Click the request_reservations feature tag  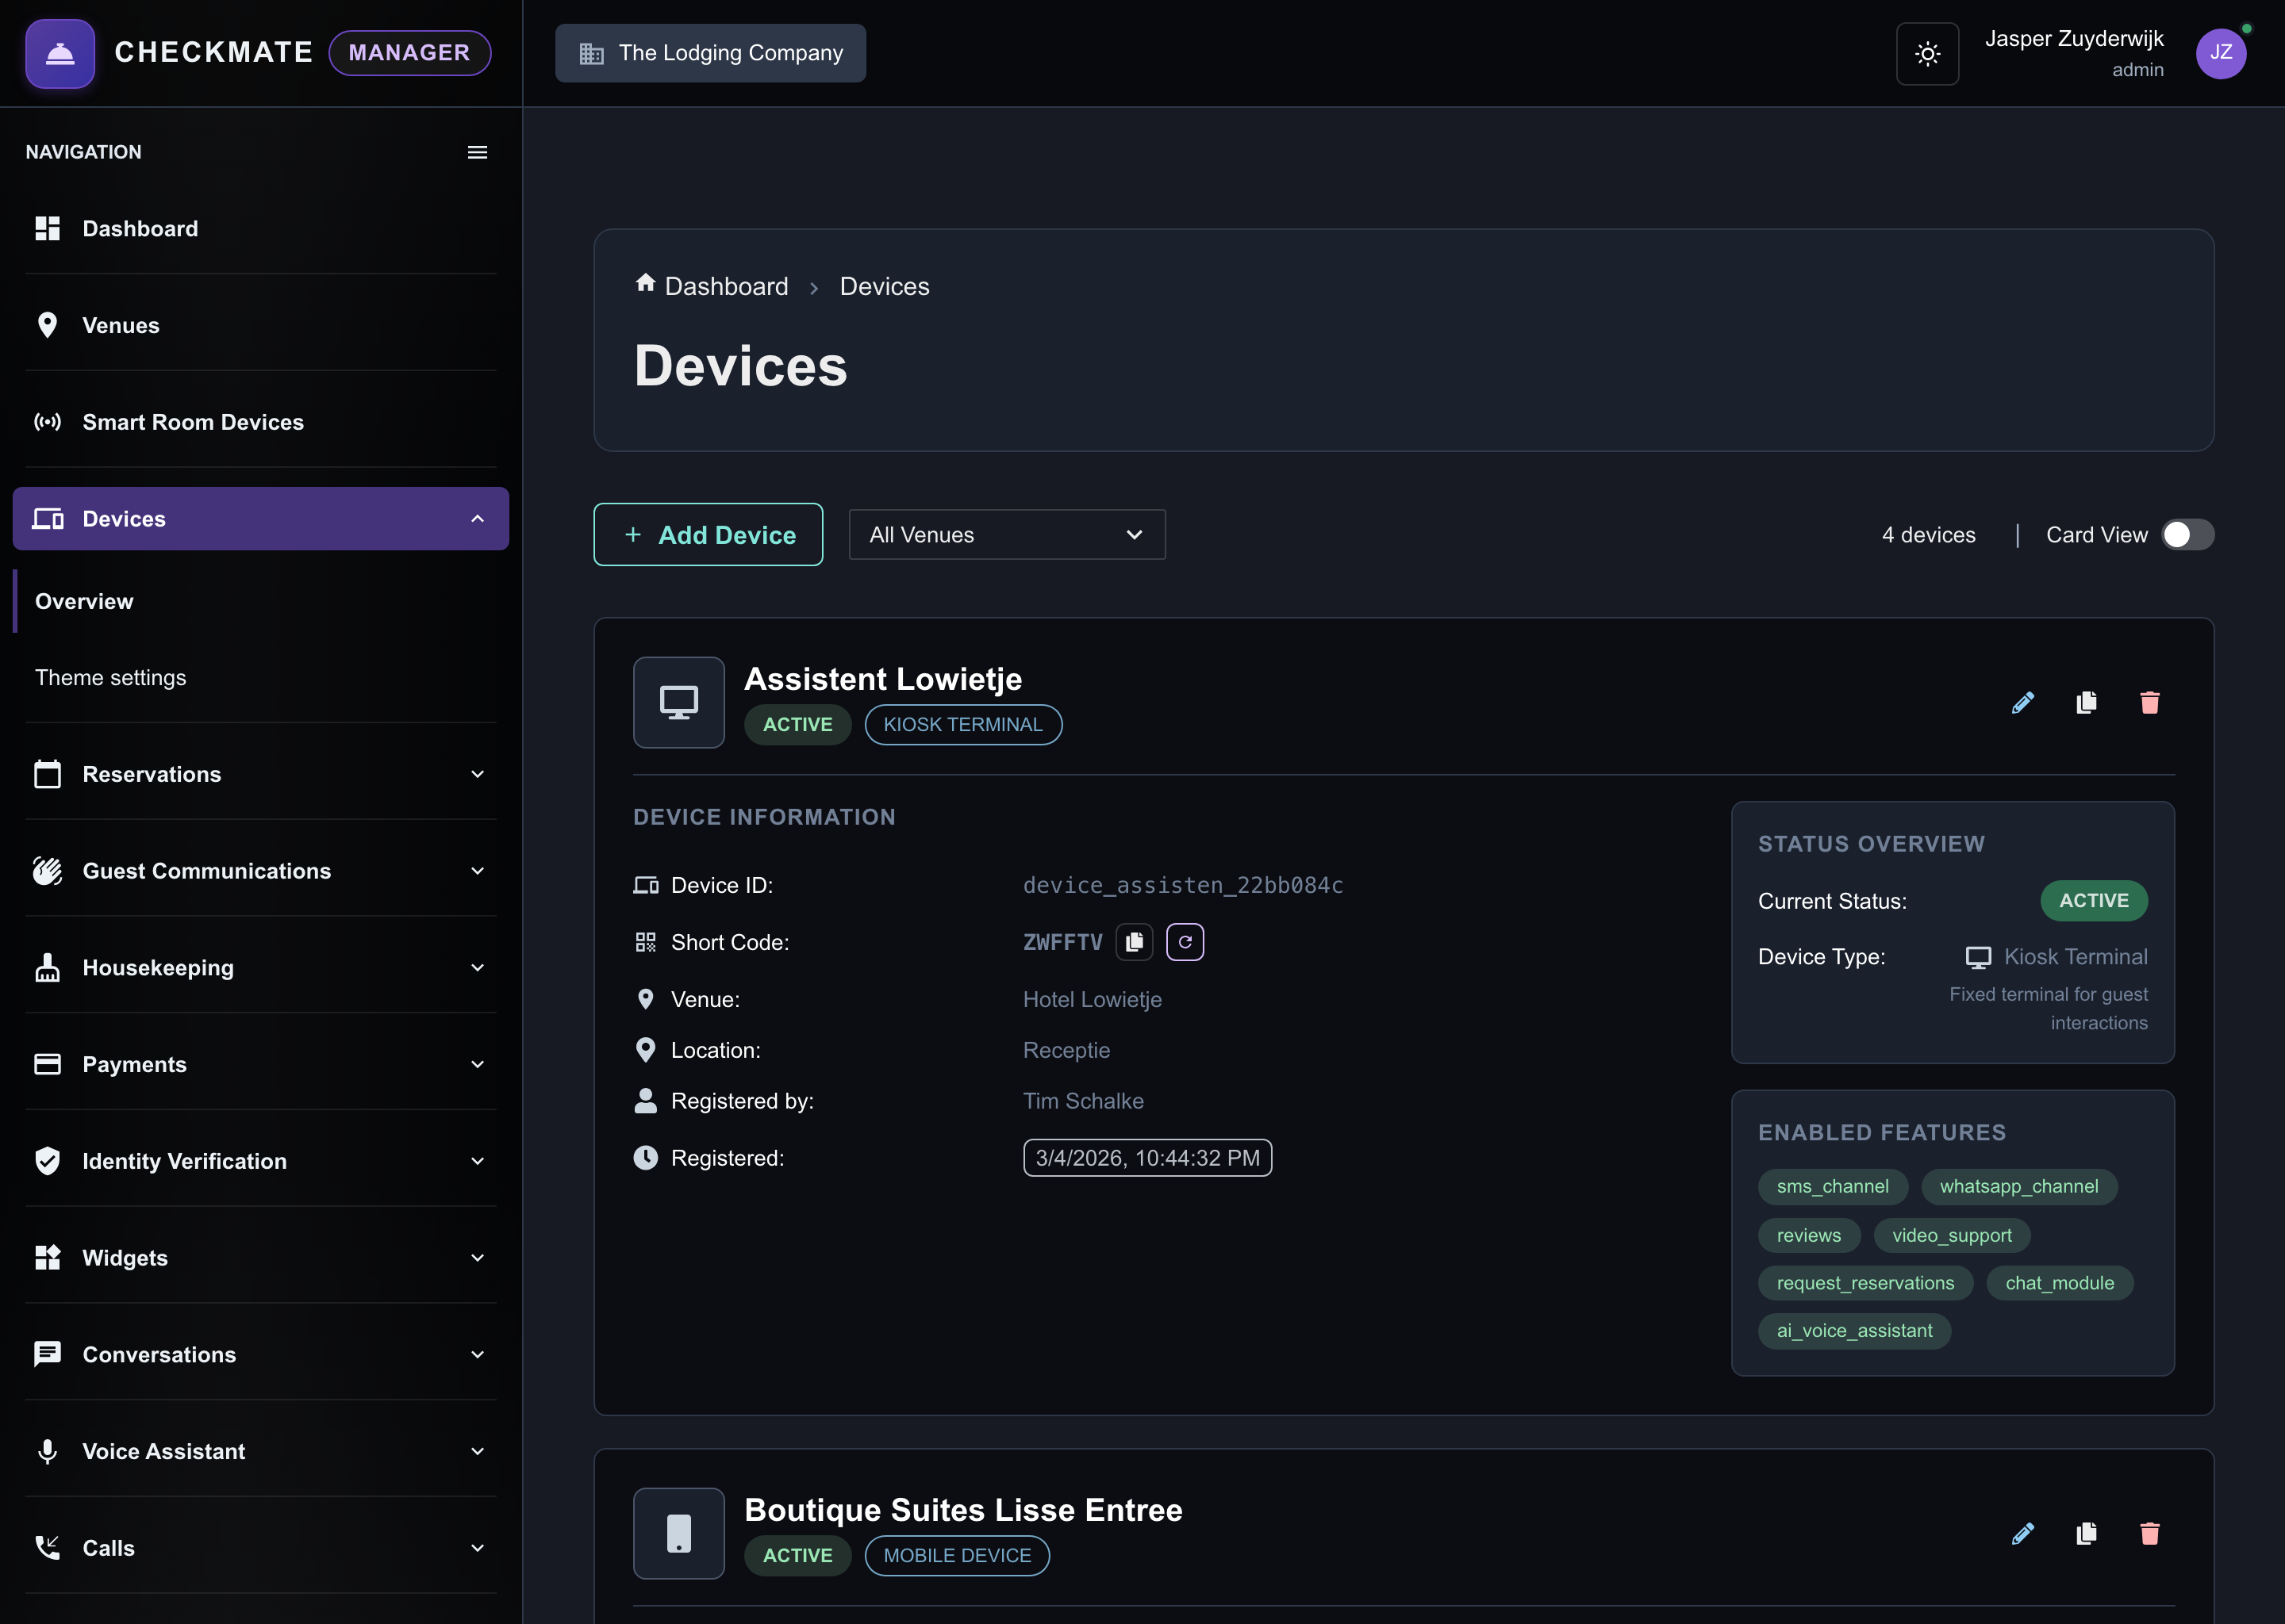point(1864,1283)
